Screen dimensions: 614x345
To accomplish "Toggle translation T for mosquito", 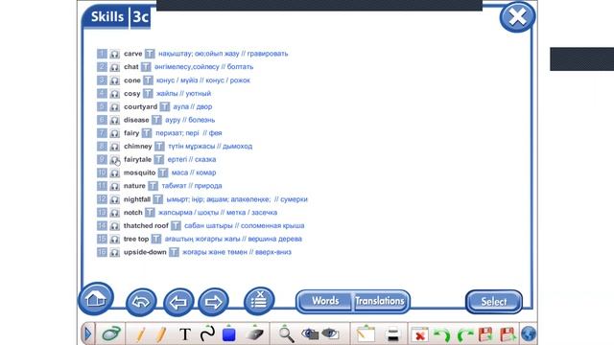I will coord(163,172).
